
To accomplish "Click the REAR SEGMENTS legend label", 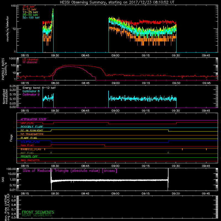I will coord(37,215).
